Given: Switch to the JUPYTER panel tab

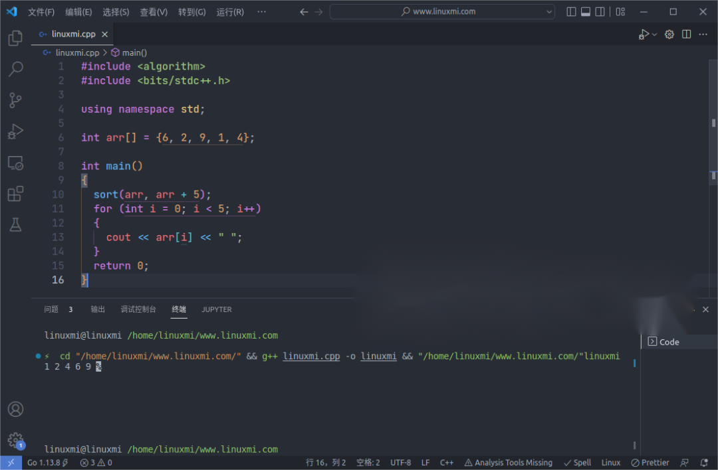Looking at the screenshot, I should coord(217,309).
